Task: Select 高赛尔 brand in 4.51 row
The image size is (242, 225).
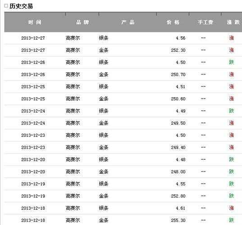Action: click(x=73, y=86)
